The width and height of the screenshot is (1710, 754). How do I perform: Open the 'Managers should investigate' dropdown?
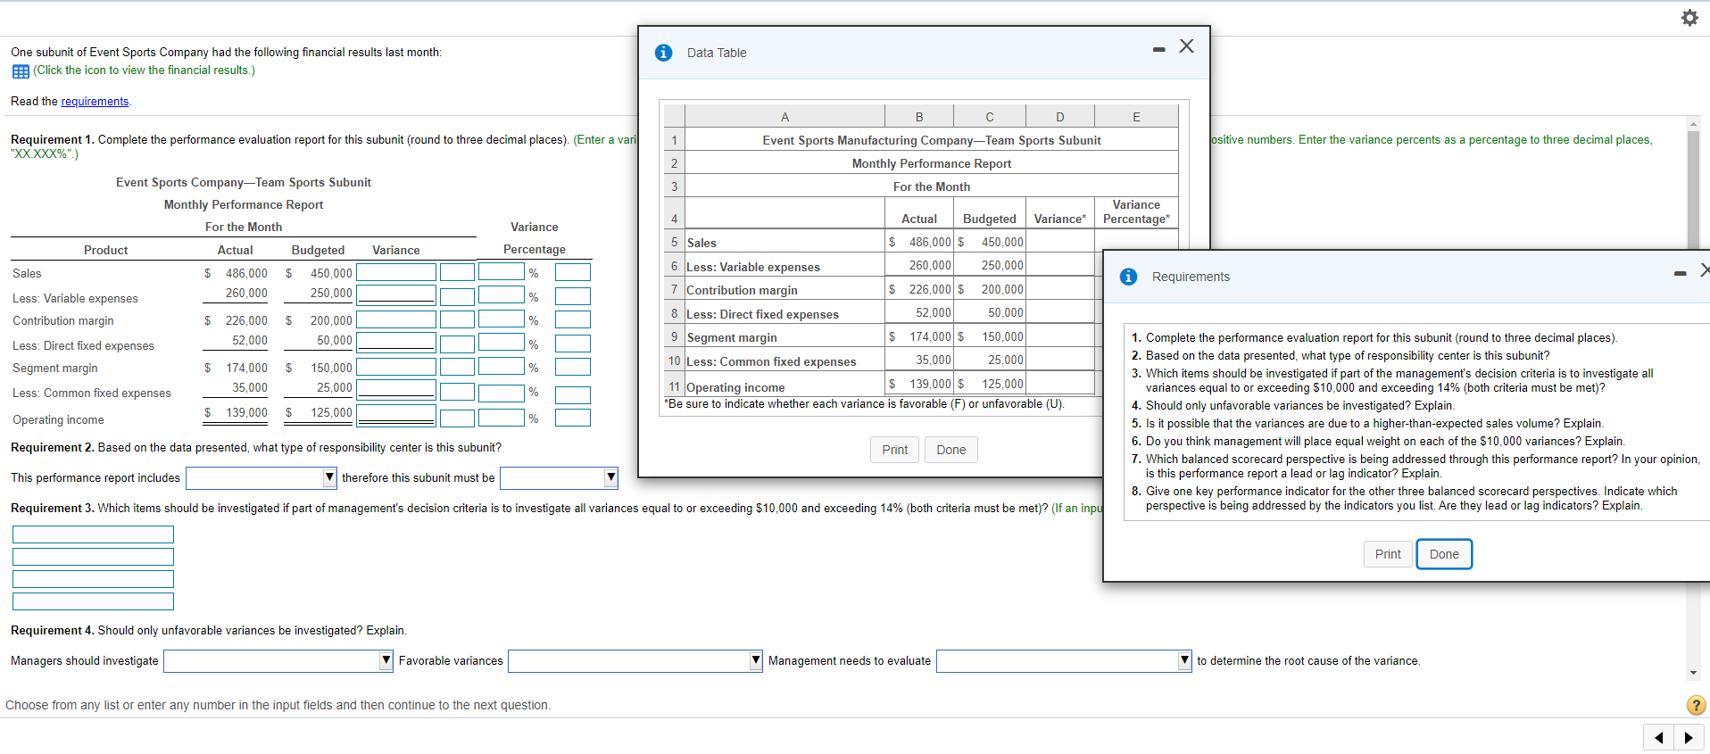click(x=278, y=661)
